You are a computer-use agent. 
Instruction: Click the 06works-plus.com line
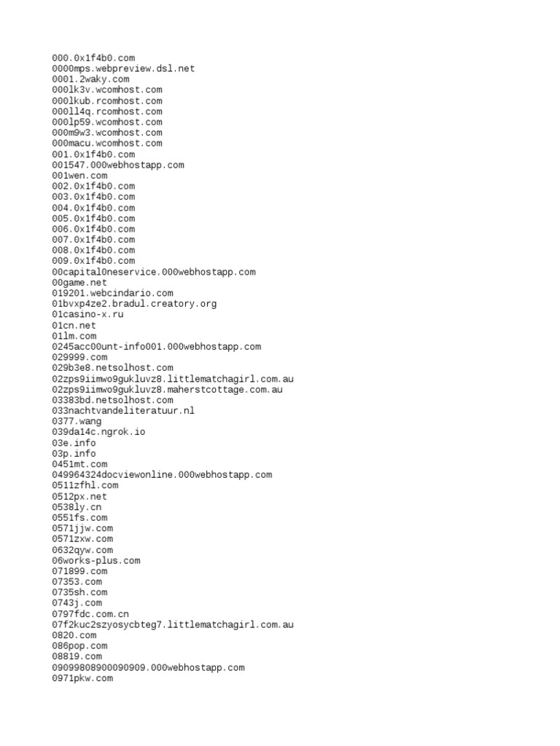tap(96, 561)
